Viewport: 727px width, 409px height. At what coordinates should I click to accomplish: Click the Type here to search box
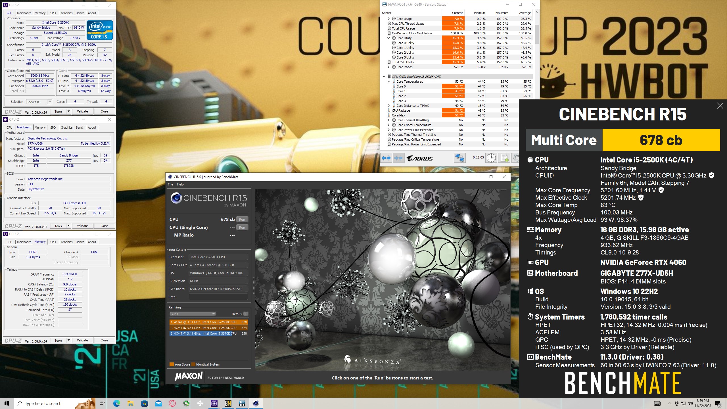pyautogui.click(x=55, y=403)
